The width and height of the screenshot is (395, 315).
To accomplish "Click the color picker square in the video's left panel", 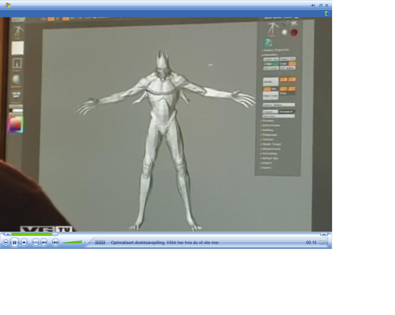I will tap(16, 124).
